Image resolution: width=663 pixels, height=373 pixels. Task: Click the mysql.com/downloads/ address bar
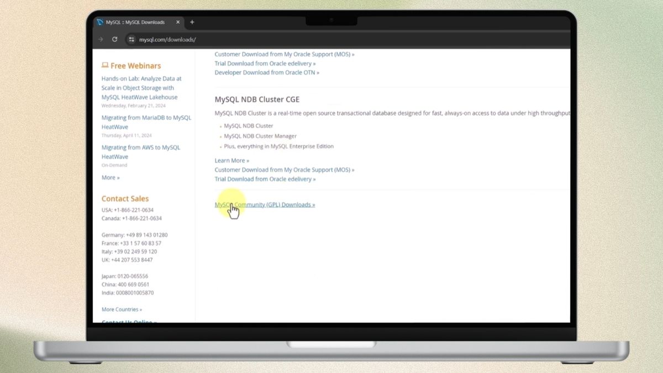[167, 40]
